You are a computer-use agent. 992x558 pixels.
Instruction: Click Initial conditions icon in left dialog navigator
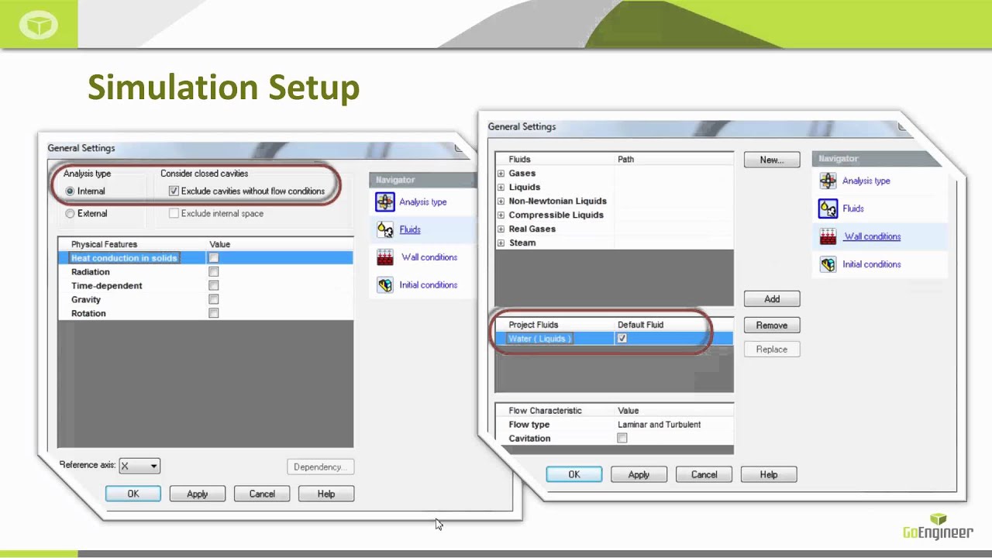click(x=385, y=285)
